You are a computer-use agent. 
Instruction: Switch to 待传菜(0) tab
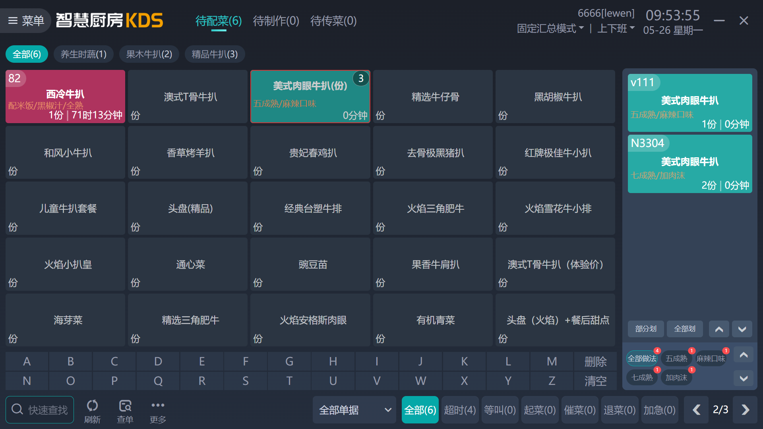[x=333, y=21]
